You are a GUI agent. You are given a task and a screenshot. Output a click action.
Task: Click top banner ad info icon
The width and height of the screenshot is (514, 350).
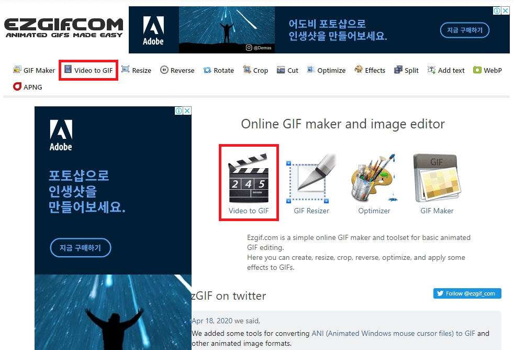click(497, 10)
